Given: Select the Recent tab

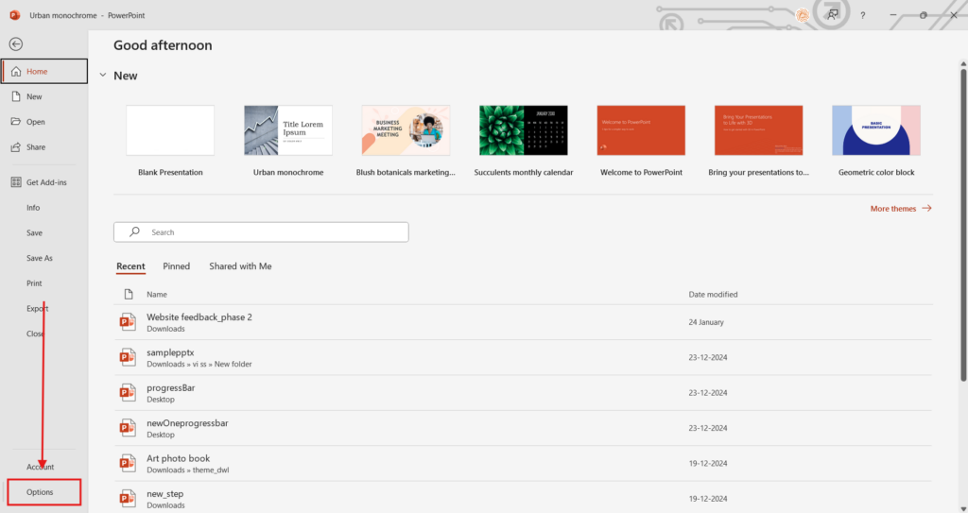Looking at the screenshot, I should tap(130, 266).
